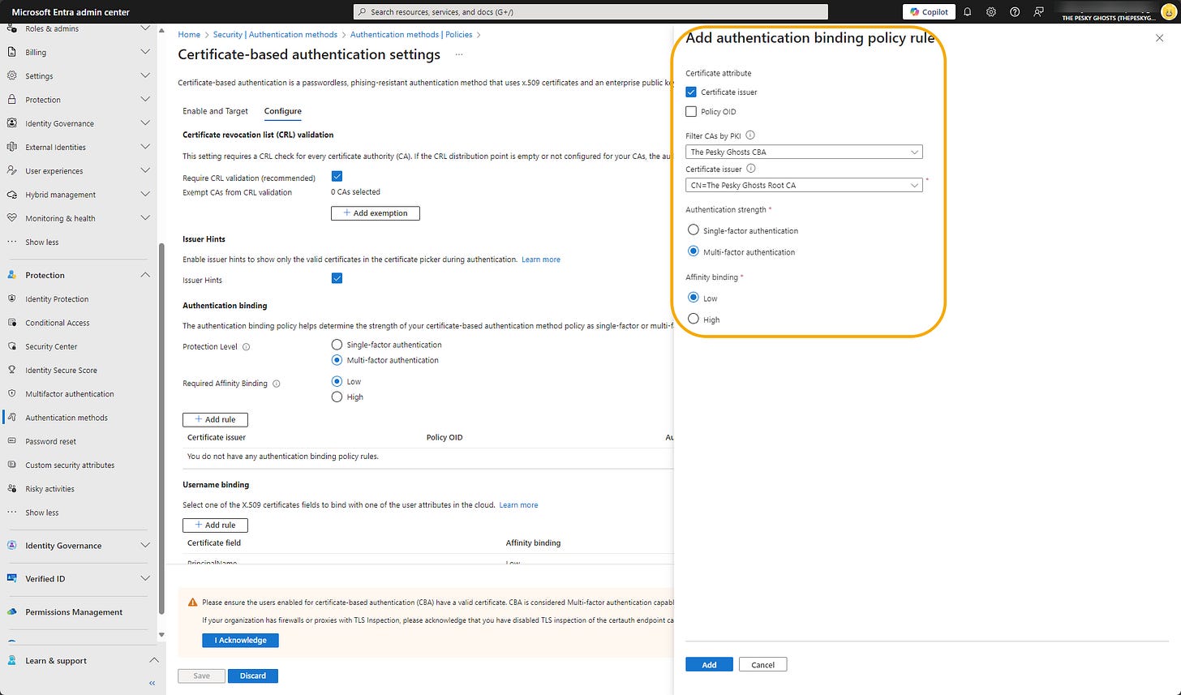Click the Password reset icon

click(x=11, y=441)
